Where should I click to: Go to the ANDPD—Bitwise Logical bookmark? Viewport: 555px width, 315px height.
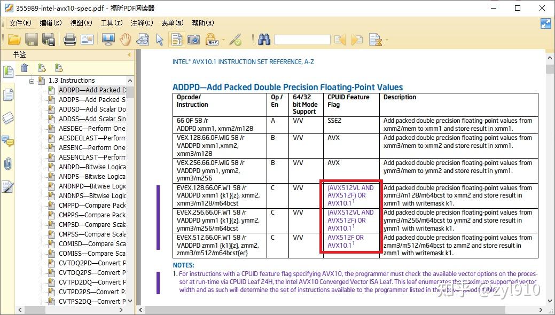(x=92, y=167)
